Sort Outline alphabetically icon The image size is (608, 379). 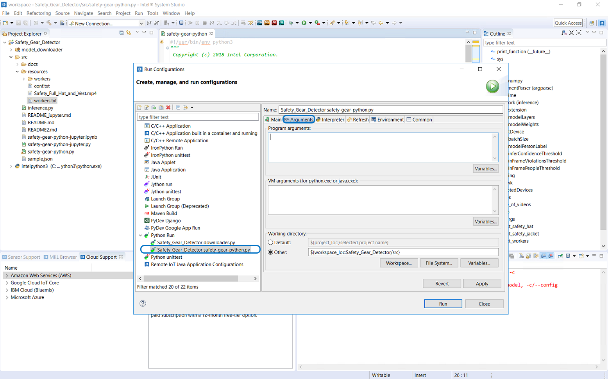tap(564, 33)
